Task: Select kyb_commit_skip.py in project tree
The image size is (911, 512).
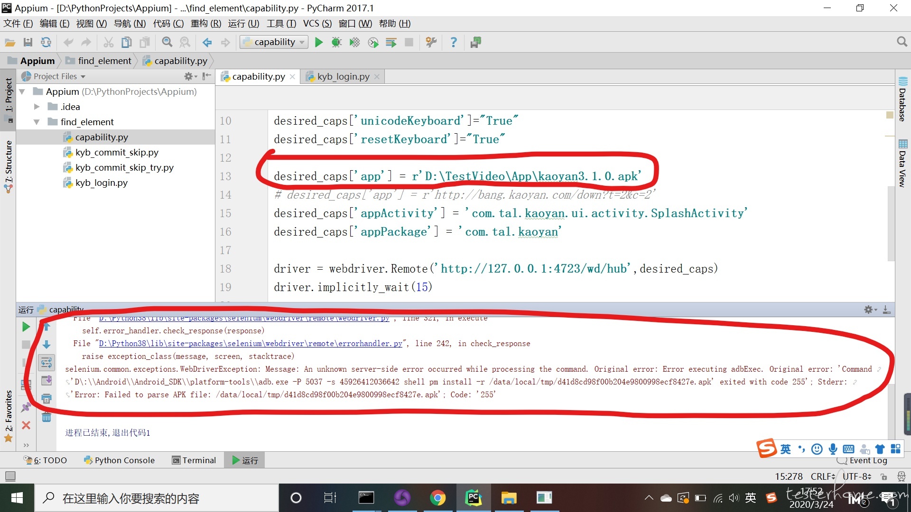Action: (117, 152)
